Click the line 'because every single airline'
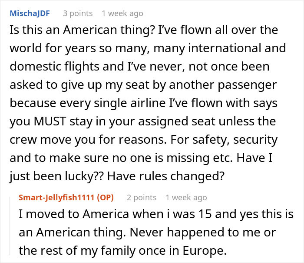The width and height of the screenshot is (304, 263). click(78, 104)
